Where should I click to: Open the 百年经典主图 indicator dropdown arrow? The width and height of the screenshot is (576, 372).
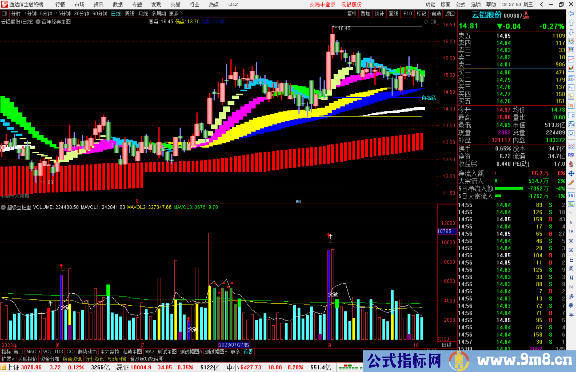coord(38,22)
